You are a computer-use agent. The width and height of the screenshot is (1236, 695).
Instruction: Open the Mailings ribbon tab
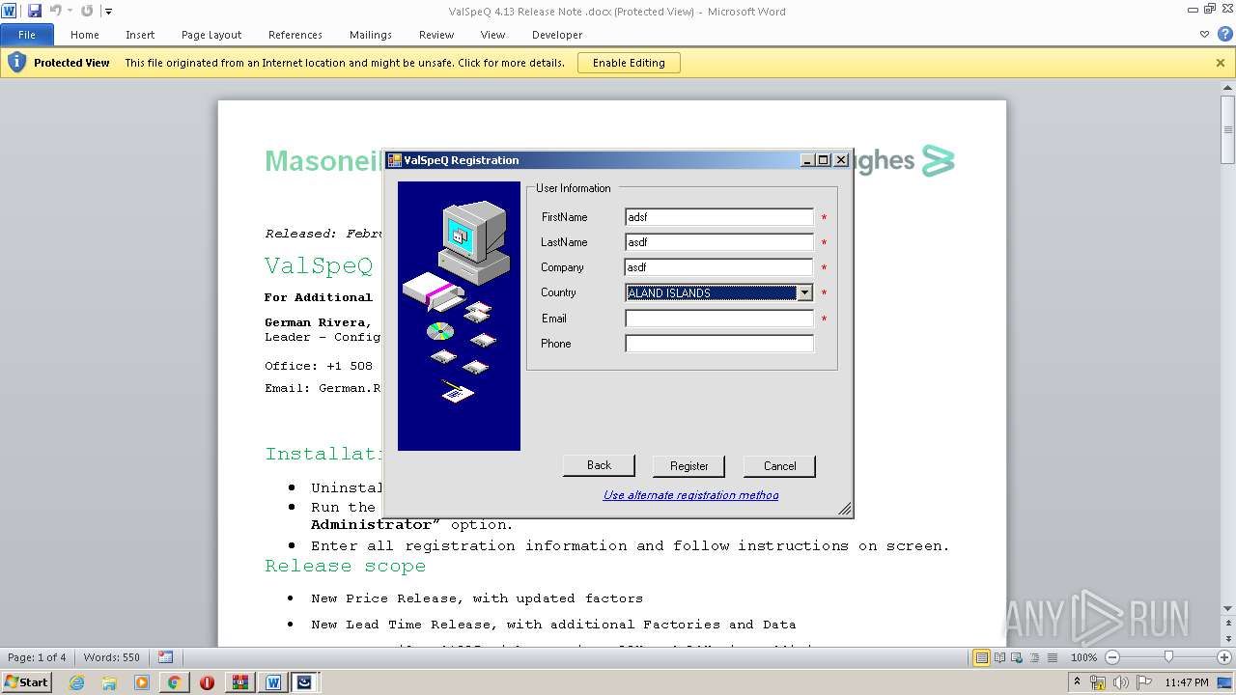coord(371,35)
